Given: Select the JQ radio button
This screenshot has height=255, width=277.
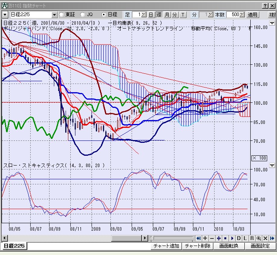Looking at the screenshot, I should point(83,15).
